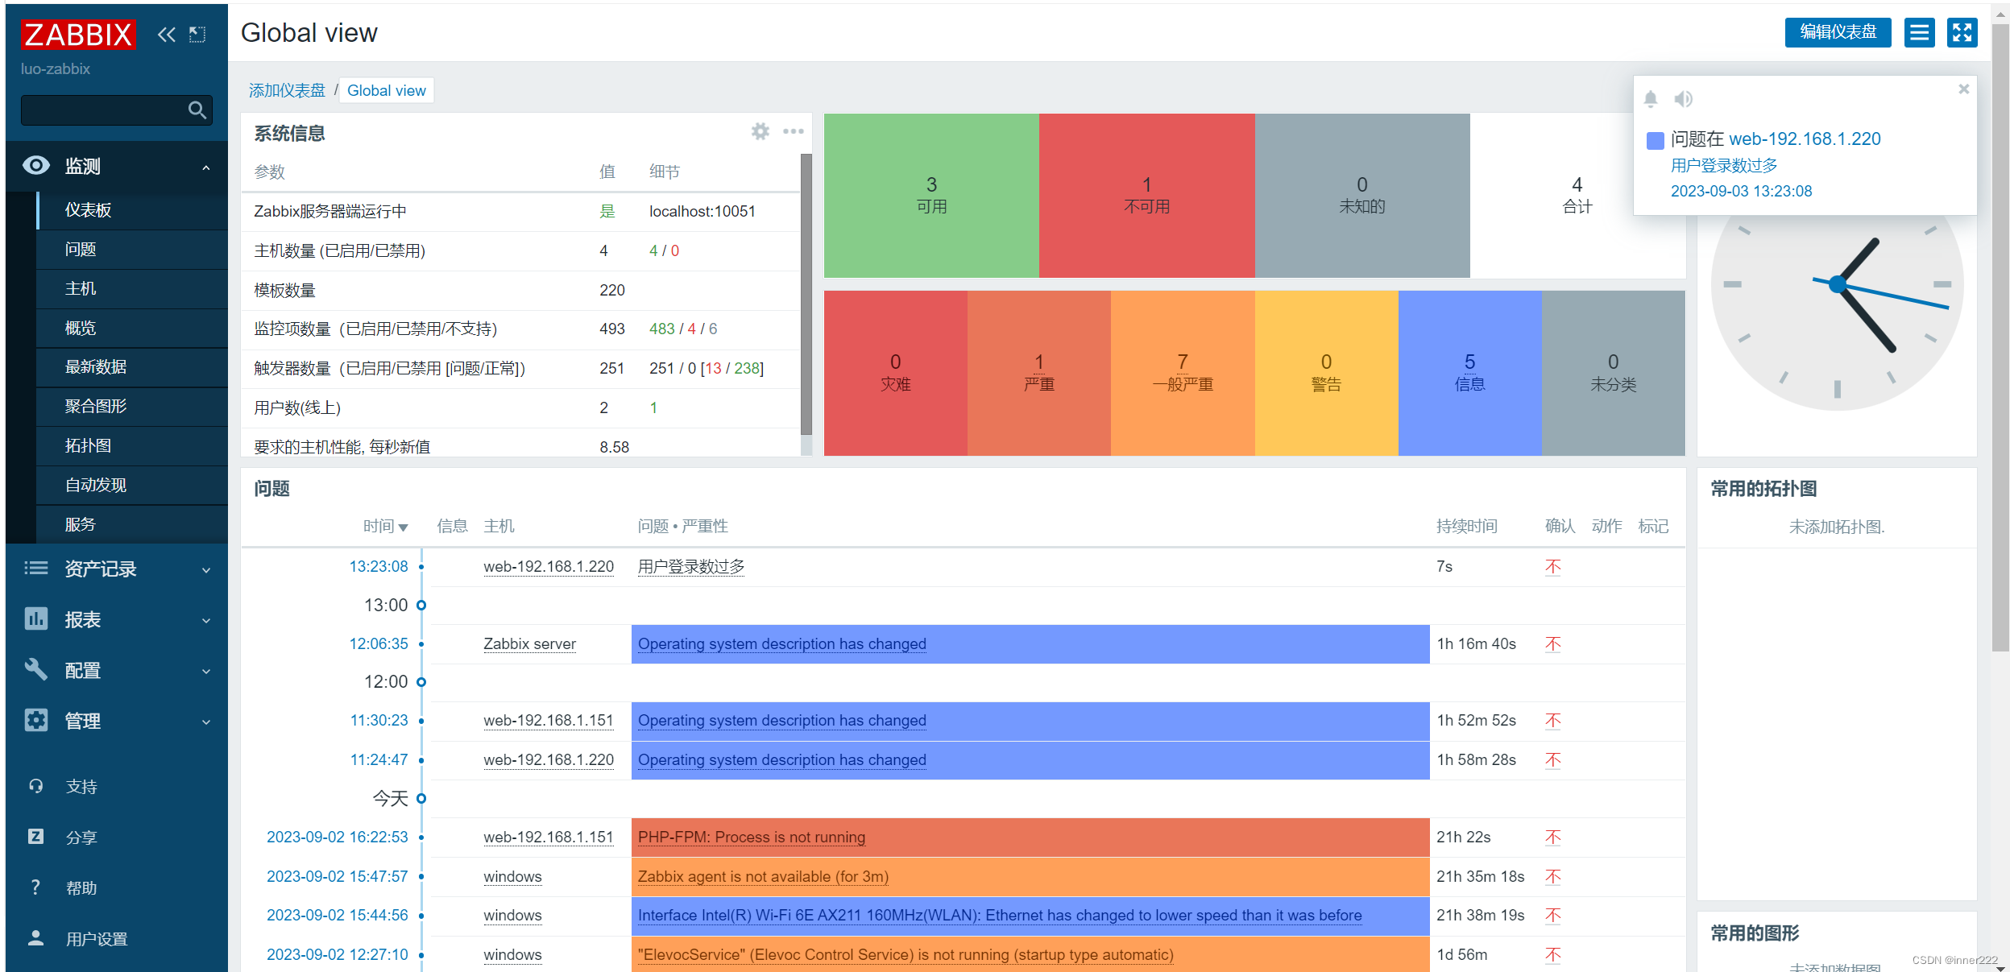Click the Monitoring eye icon
The width and height of the screenshot is (2010, 972).
click(36, 165)
